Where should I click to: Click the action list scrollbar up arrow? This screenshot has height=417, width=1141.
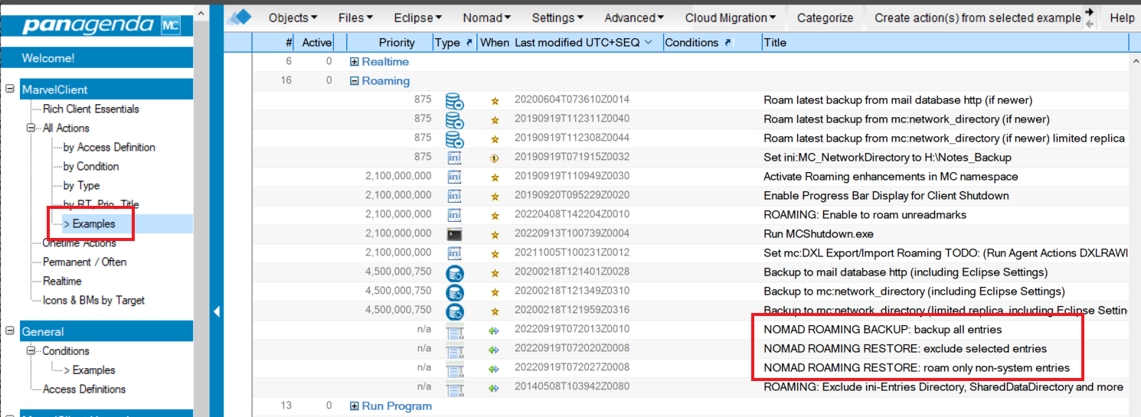tap(1135, 60)
